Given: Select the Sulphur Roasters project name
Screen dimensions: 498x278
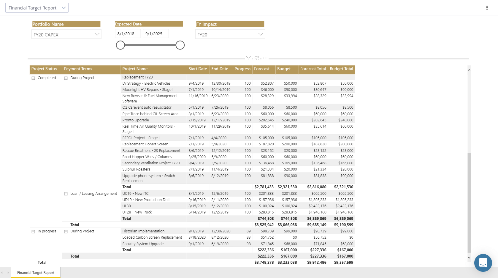Looking at the screenshot, I should point(136,169).
